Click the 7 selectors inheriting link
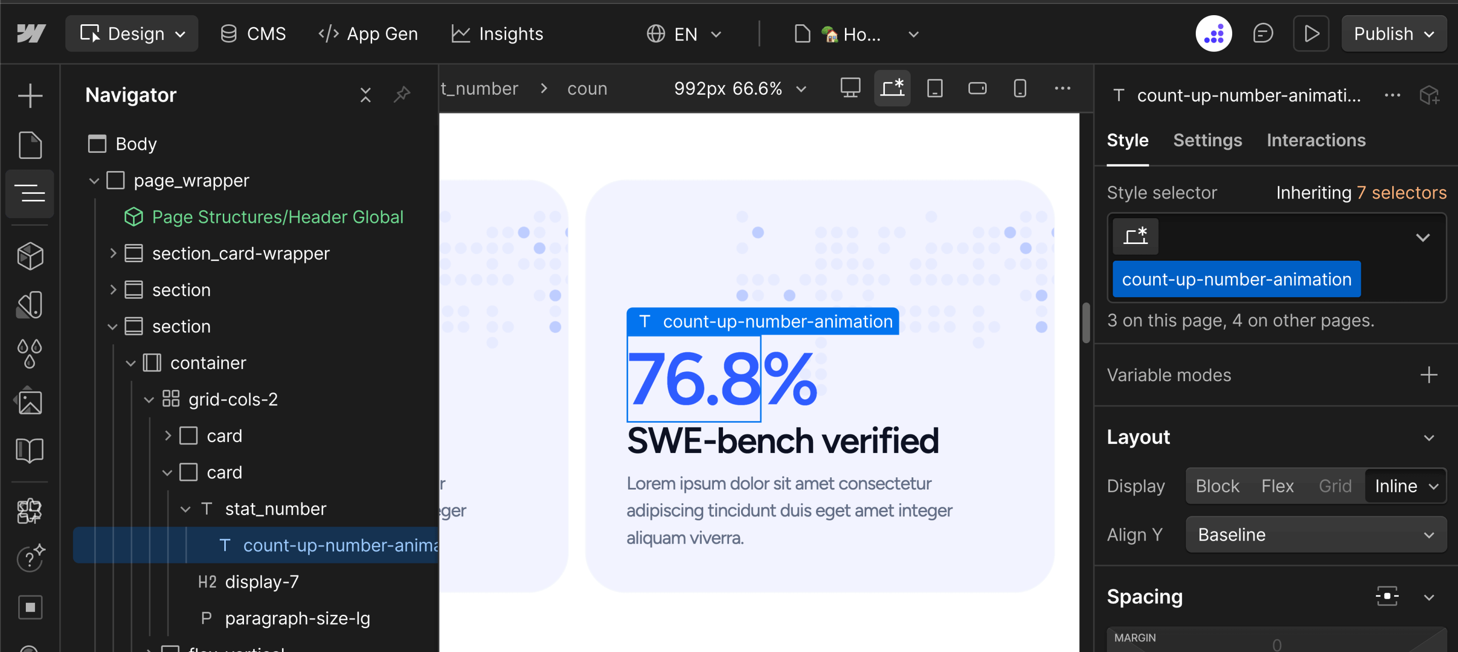Screen dimensions: 1458x652 click(x=1401, y=192)
